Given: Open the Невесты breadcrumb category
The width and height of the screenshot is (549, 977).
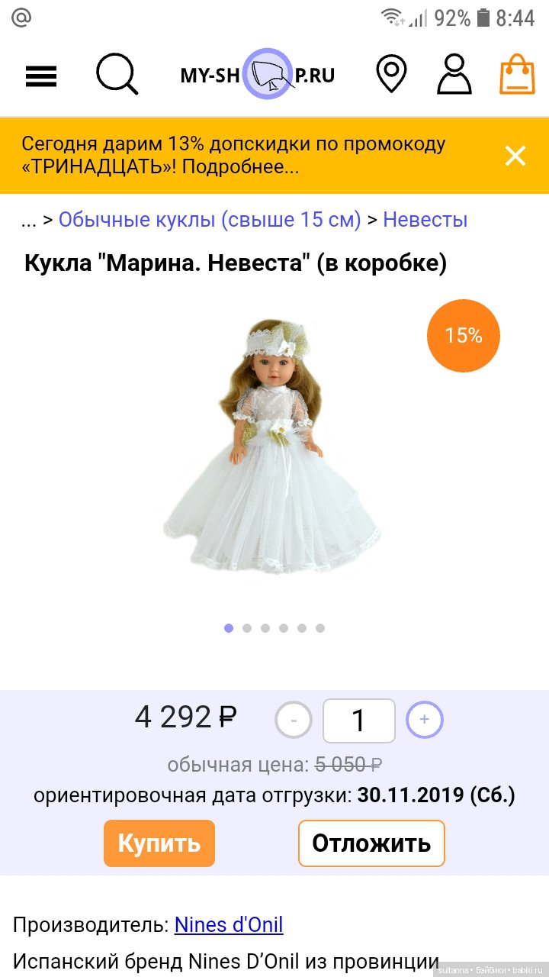Looking at the screenshot, I should pos(425,220).
